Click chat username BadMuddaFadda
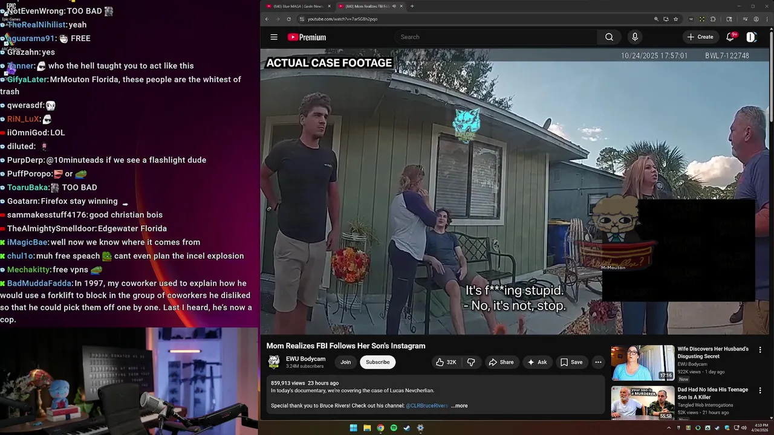774x435 pixels. (39, 283)
